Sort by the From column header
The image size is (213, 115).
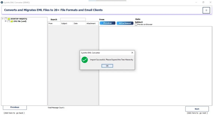54,23
